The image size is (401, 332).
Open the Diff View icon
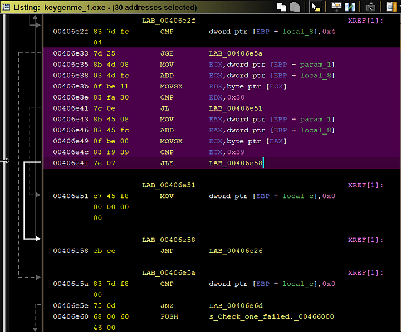coord(350,7)
